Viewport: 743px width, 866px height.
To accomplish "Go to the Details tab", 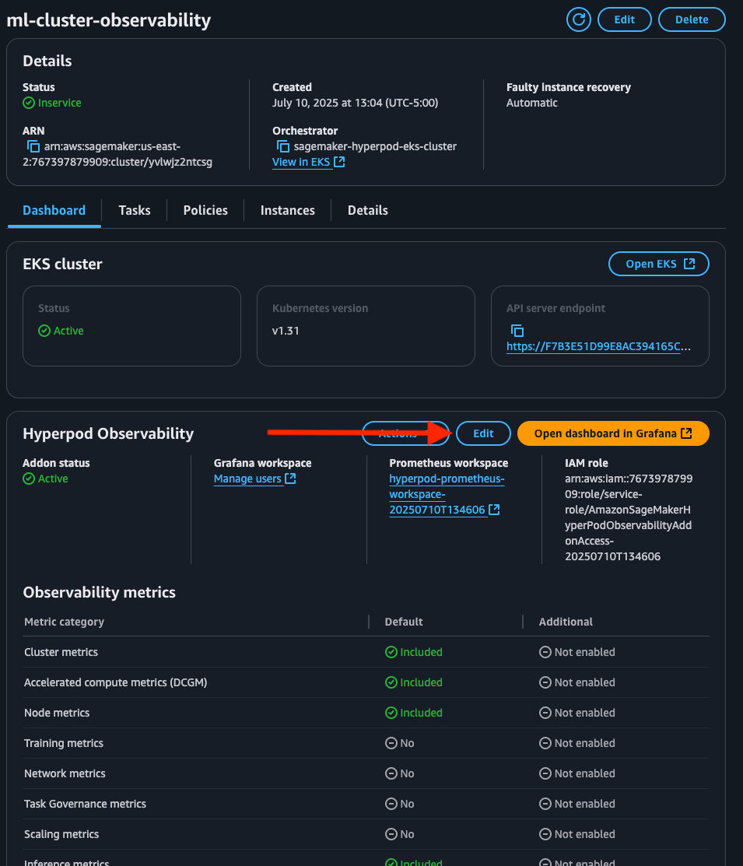I will tap(367, 210).
